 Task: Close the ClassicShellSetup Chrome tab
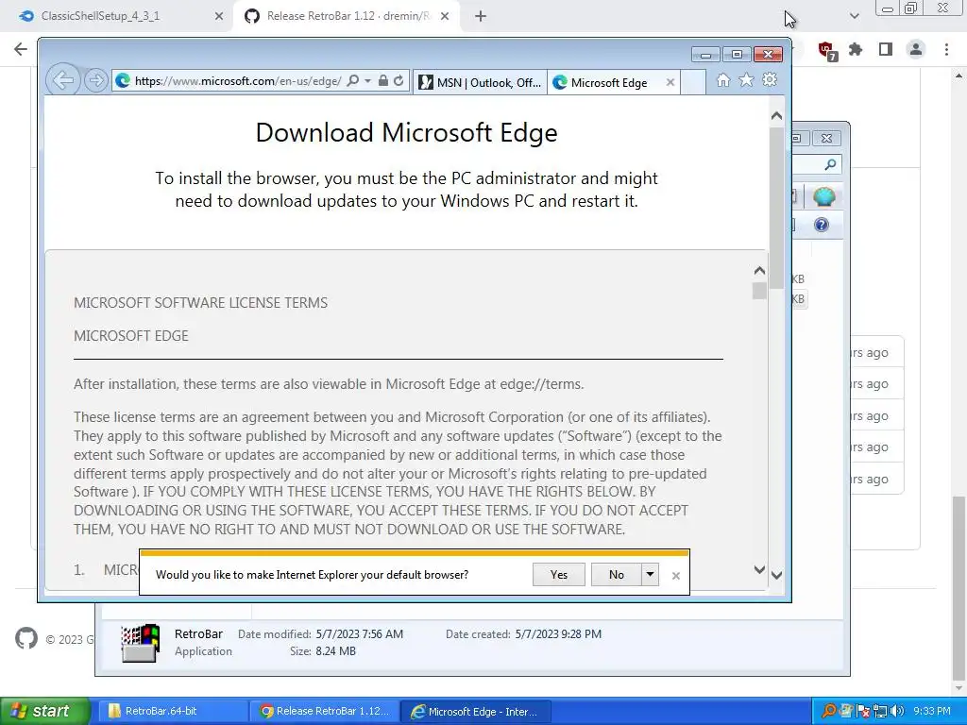[219, 17]
